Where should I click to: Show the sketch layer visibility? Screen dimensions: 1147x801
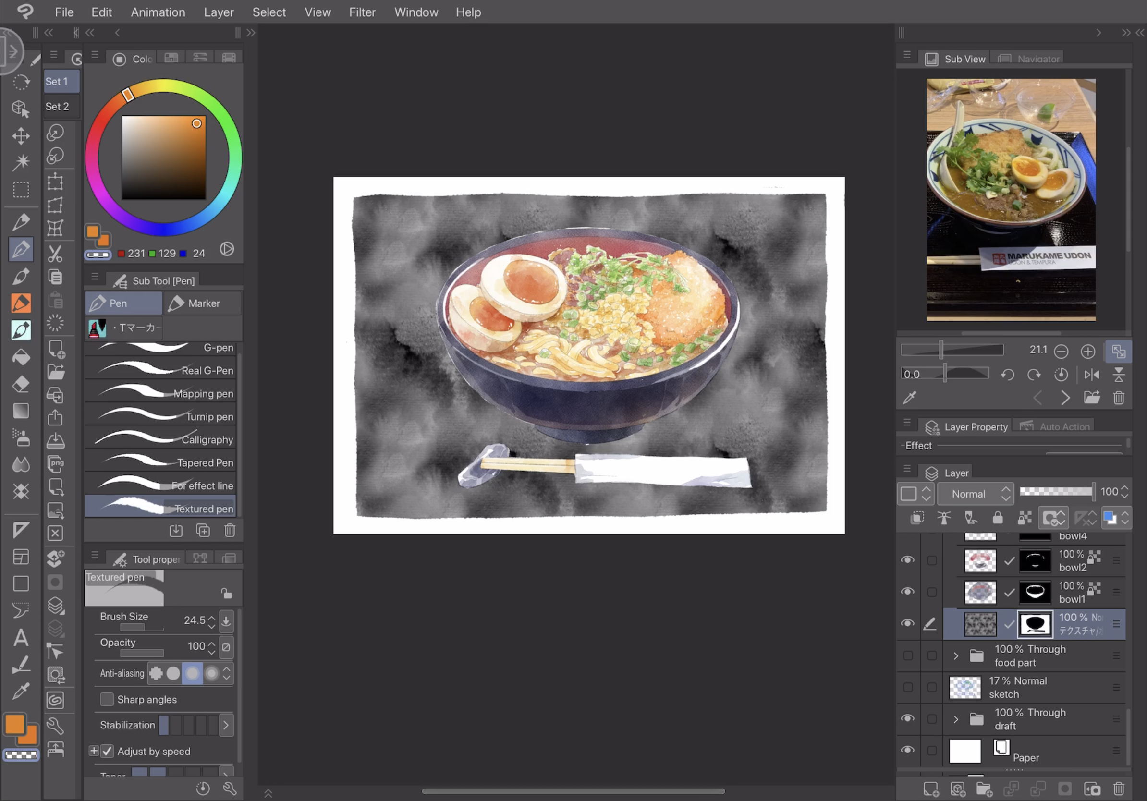point(908,688)
